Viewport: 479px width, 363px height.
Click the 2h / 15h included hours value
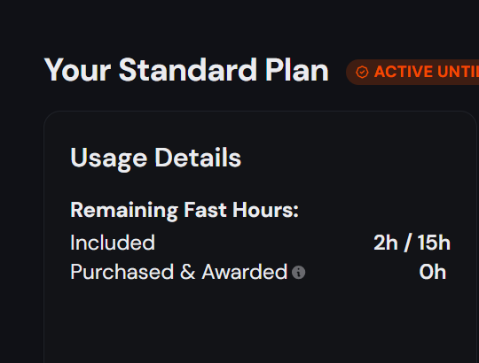point(412,243)
